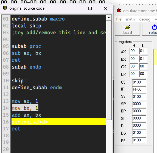Click the AX low byte field
Screen dimensions: 157x153
[x=143, y=51]
